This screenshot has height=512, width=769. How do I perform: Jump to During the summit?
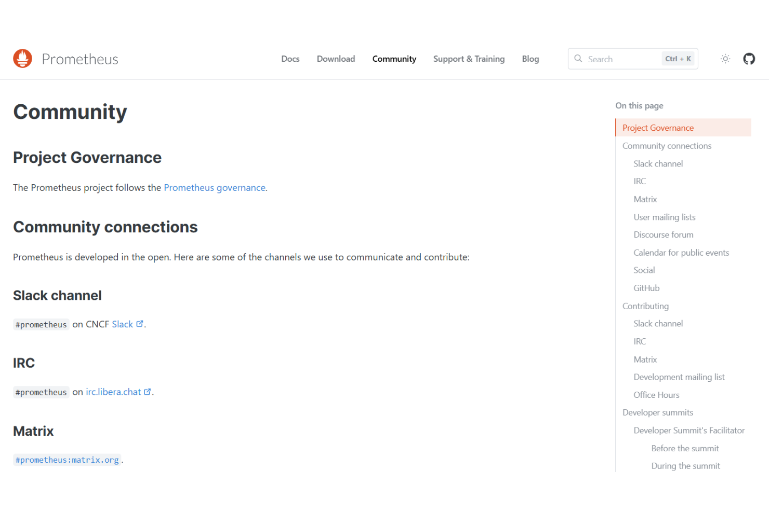click(686, 466)
